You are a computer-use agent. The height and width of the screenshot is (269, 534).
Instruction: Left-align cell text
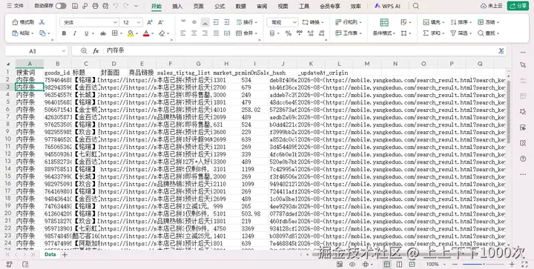pyautogui.click(x=183, y=33)
